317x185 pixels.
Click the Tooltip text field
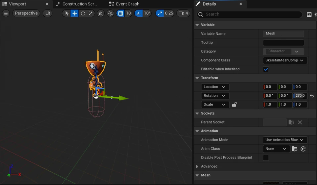[x=284, y=43]
